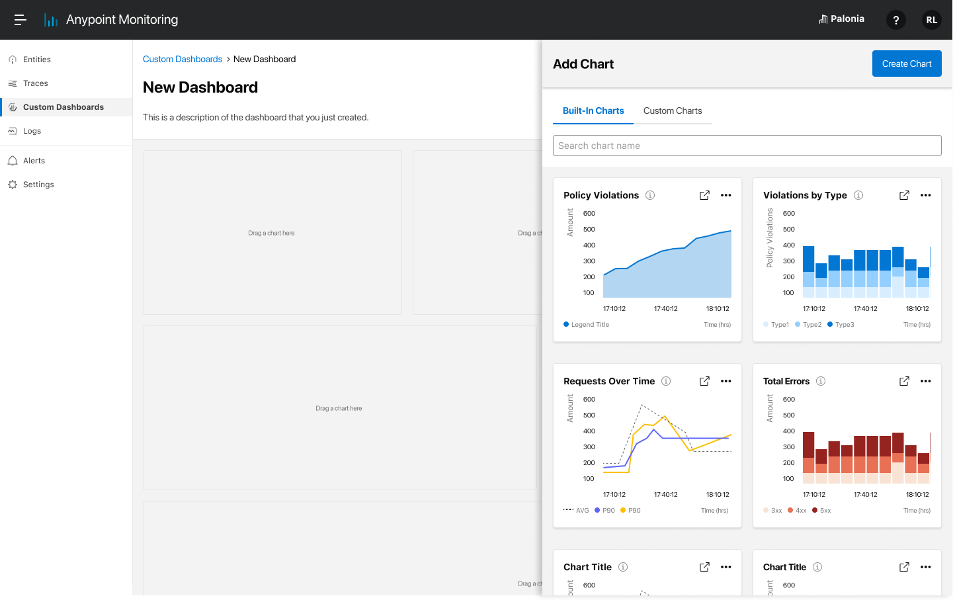This screenshot has width=955, height=602.
Task: Toggle the Legend Title series marker
Action: [x=566, y=324]
